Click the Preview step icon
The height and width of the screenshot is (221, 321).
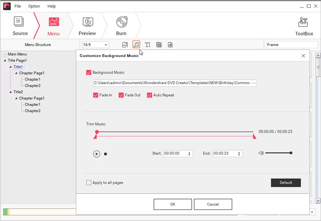[x=87, y=22]
